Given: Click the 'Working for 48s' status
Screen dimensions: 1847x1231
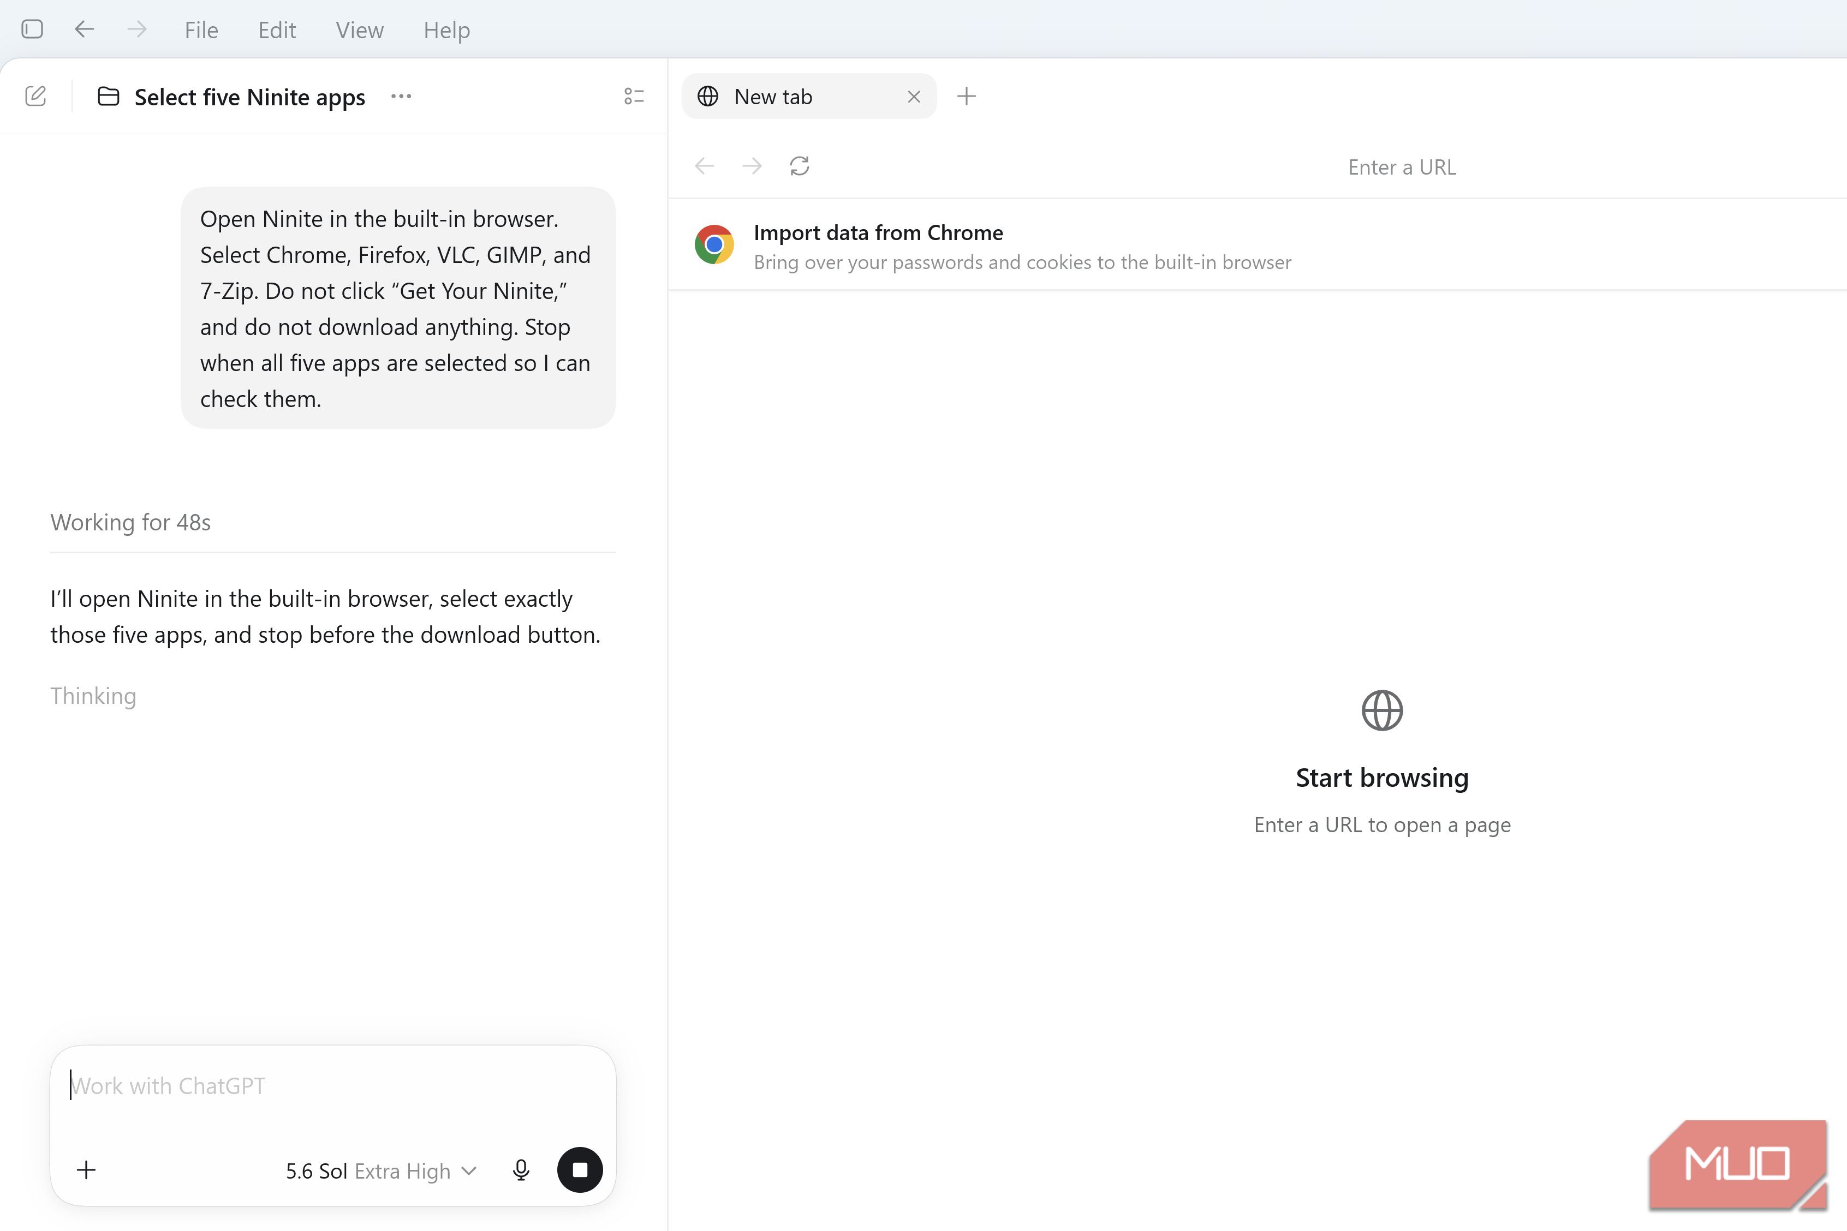Looking at the screenshot, I should (x=130, y=523).
